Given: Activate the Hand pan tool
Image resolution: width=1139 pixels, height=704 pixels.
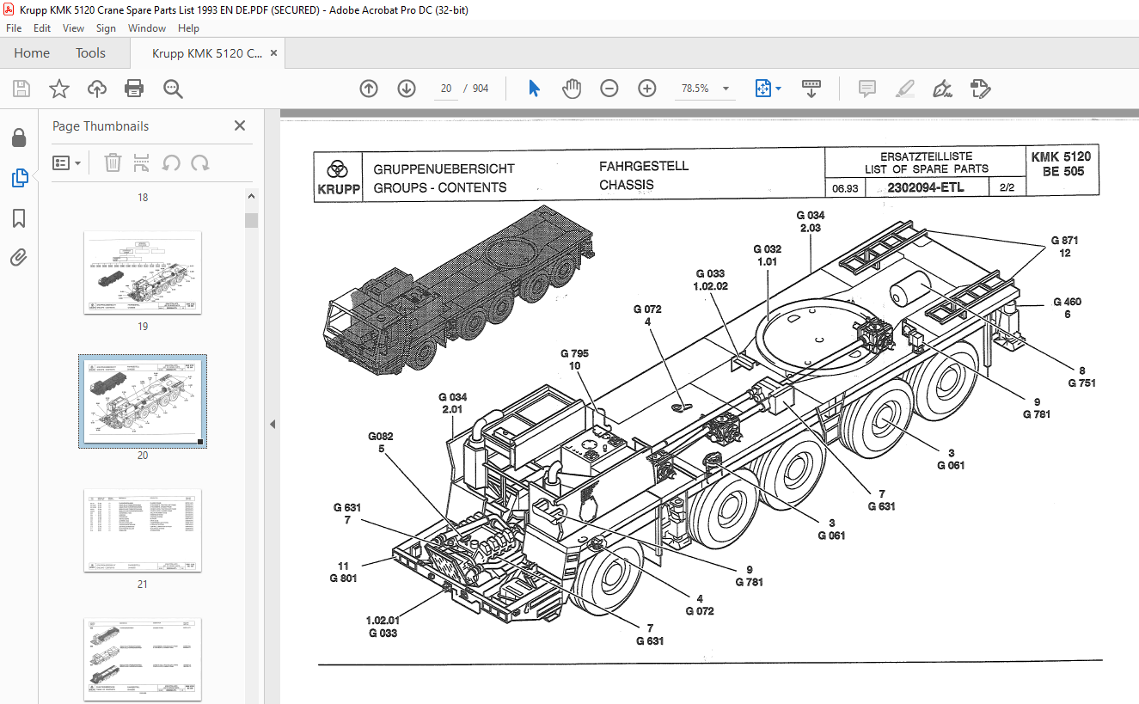Looking at the screenshot, I should coord(572,89).
